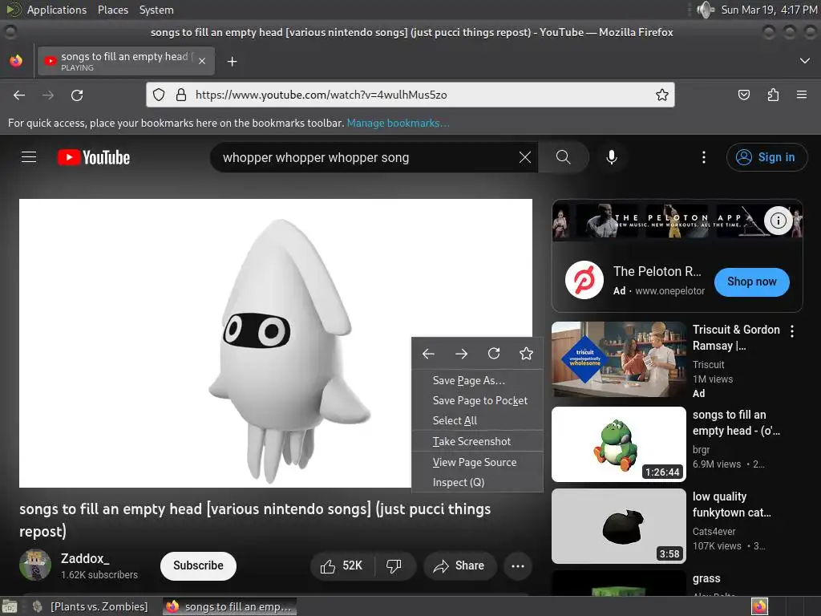This screenshot has height=616, width=821.
Task: Open the tracking protection shield icon
Action: 159,95
